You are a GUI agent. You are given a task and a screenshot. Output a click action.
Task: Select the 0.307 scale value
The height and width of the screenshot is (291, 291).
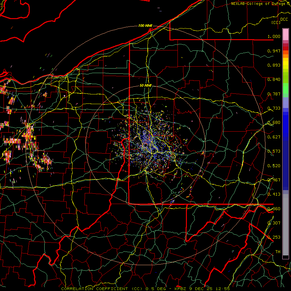click(x=274, y=223)
